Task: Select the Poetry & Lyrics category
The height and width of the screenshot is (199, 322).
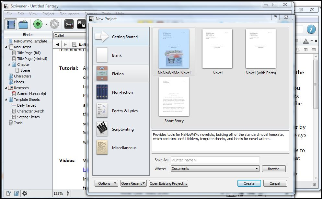Action: click(121, 111)
